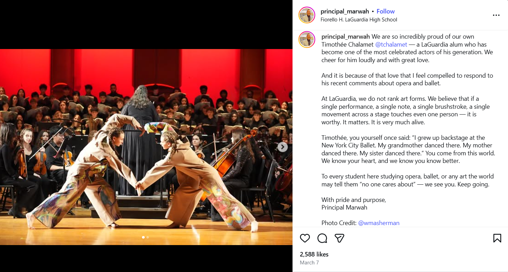Save post with bookmark icon
The width and height of the screenshot is (508, 272).
click(497, 238)
